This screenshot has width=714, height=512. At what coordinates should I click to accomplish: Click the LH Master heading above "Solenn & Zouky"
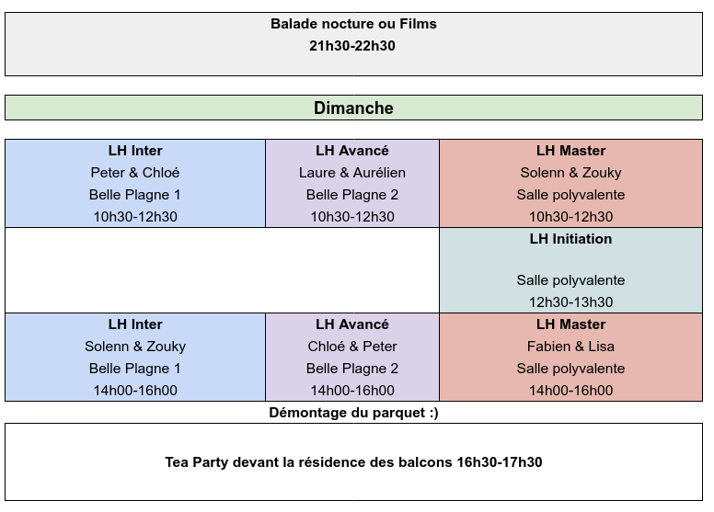click(x=570, y=151)
